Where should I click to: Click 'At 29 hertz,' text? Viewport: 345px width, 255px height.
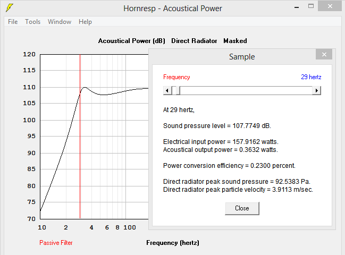179,110
